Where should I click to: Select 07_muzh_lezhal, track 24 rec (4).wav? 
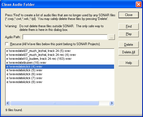[x=60, y=55]
